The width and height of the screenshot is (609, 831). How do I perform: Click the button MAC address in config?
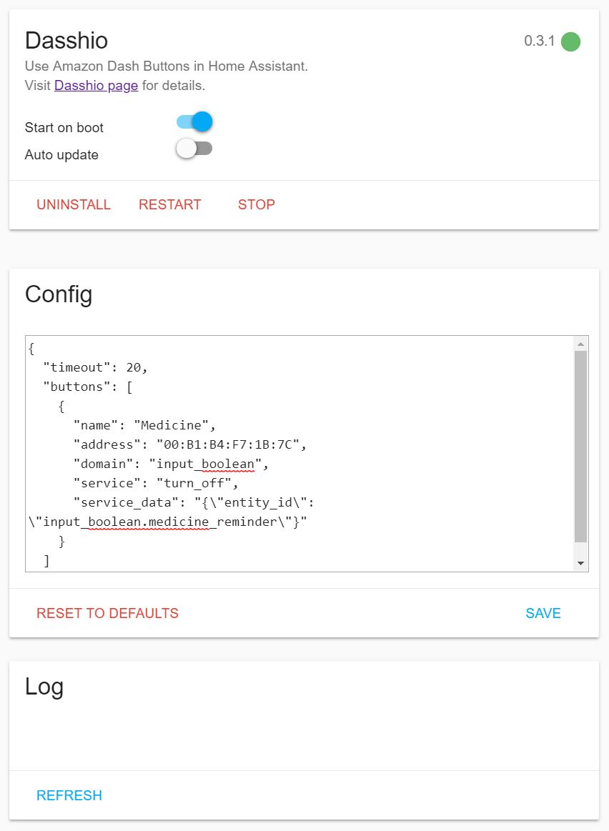click(231, 444)
